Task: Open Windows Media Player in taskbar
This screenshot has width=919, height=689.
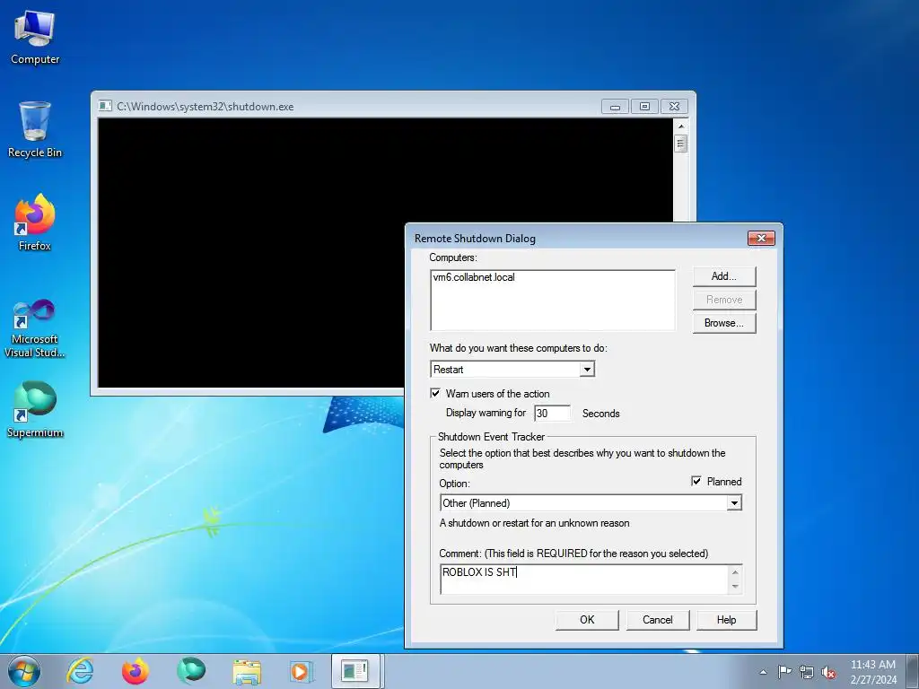Action: (302, 671)
